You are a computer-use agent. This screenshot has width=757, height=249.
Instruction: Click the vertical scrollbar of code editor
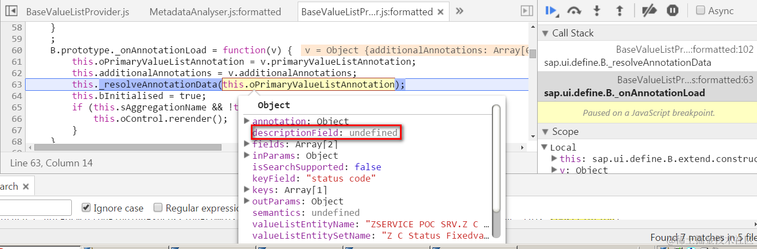click(533, 54)
